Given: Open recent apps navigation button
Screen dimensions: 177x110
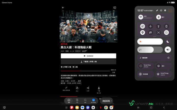Looking at the screenshot, I should pyautogui.click(x=138, y=107).
